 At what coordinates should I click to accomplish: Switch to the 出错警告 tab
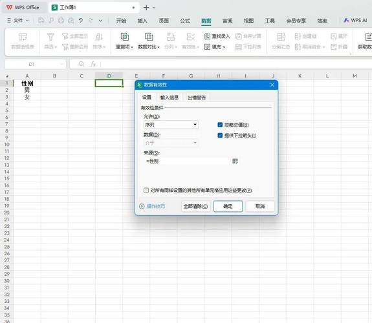pyautogui.click(x=197, y=98)
